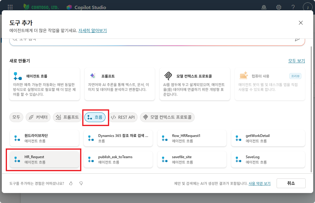Select the 모두 filter tab
Image resolution: width=315 pixels, height=203 pixels.
point(16,117)
